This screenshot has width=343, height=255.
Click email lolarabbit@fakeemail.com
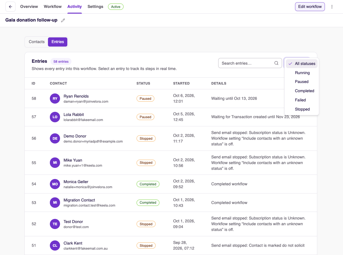click(x=83, y=120)
